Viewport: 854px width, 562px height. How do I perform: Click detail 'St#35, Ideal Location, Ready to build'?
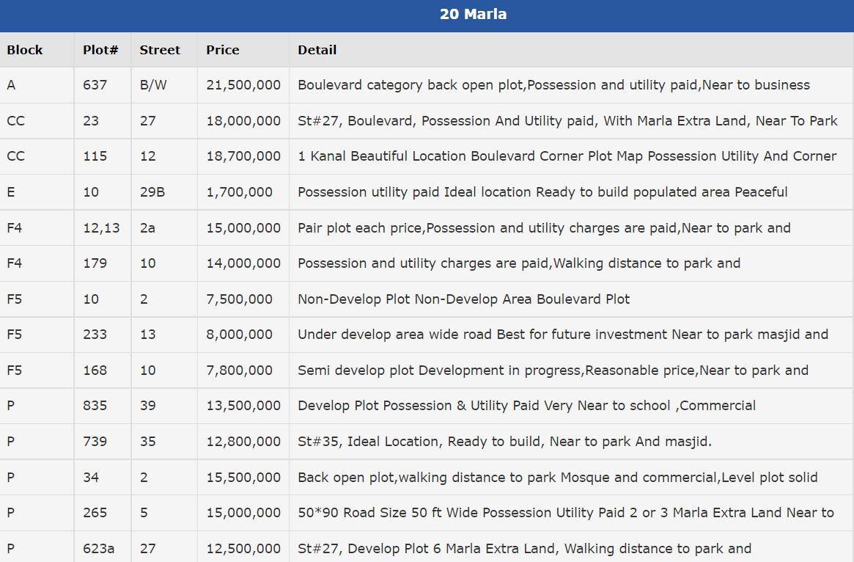tap(504, 442)
